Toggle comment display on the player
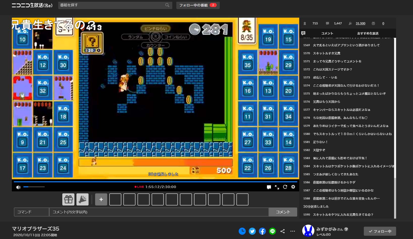This screenshot has width=413, height=239. [x=269, y=187]
